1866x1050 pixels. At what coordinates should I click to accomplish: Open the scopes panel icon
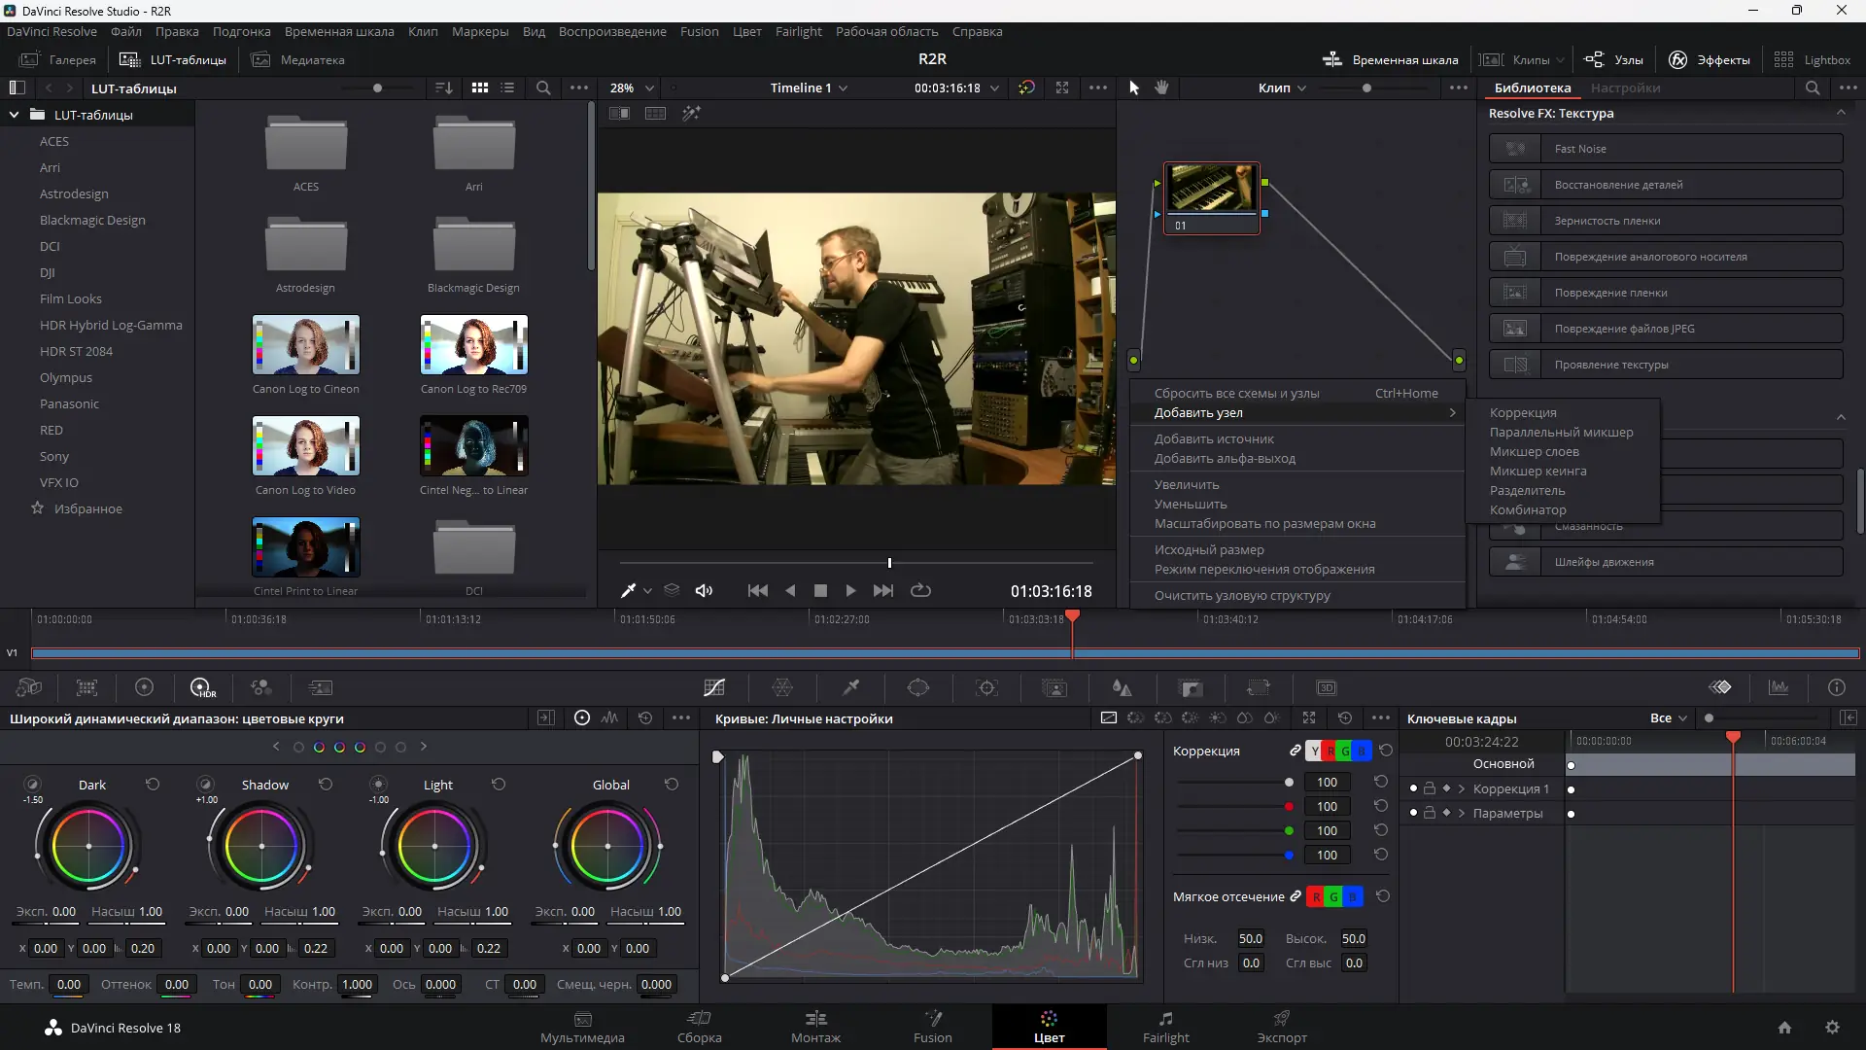1779,687
